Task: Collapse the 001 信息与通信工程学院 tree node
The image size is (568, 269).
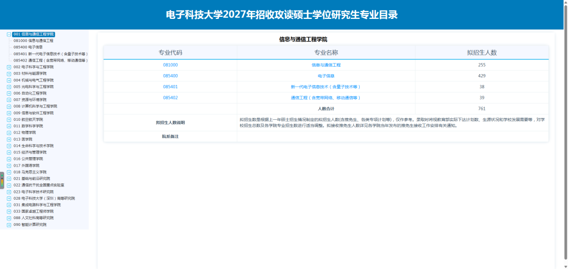Action: pyautogui.click(x=9, y=34)
